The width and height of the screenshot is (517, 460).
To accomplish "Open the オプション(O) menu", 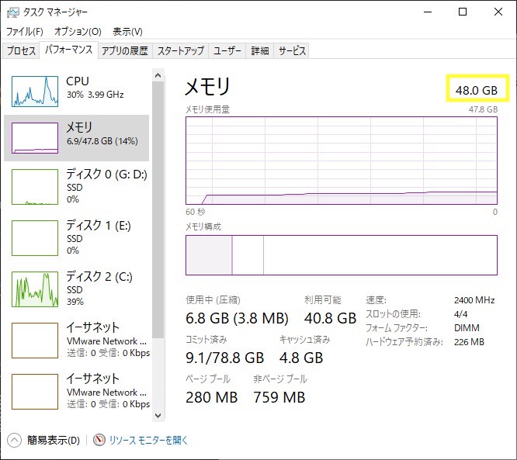I will pyautogui.click(x=78, y=32).
